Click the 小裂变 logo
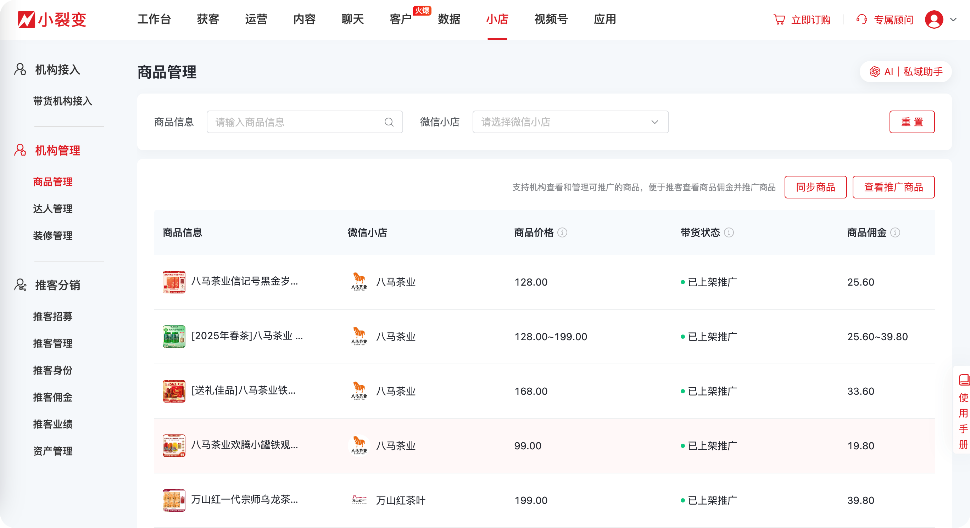Viewport: 970px width, 528px height. point(52,19)
